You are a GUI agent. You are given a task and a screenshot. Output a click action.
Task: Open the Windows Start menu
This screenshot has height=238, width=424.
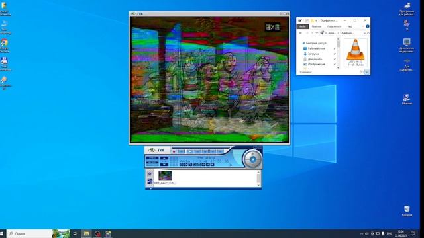2,233
